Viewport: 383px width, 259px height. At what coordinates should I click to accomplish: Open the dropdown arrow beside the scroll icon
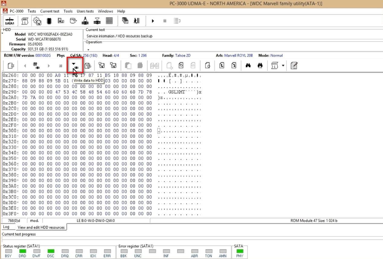click(x=283, y=65)
